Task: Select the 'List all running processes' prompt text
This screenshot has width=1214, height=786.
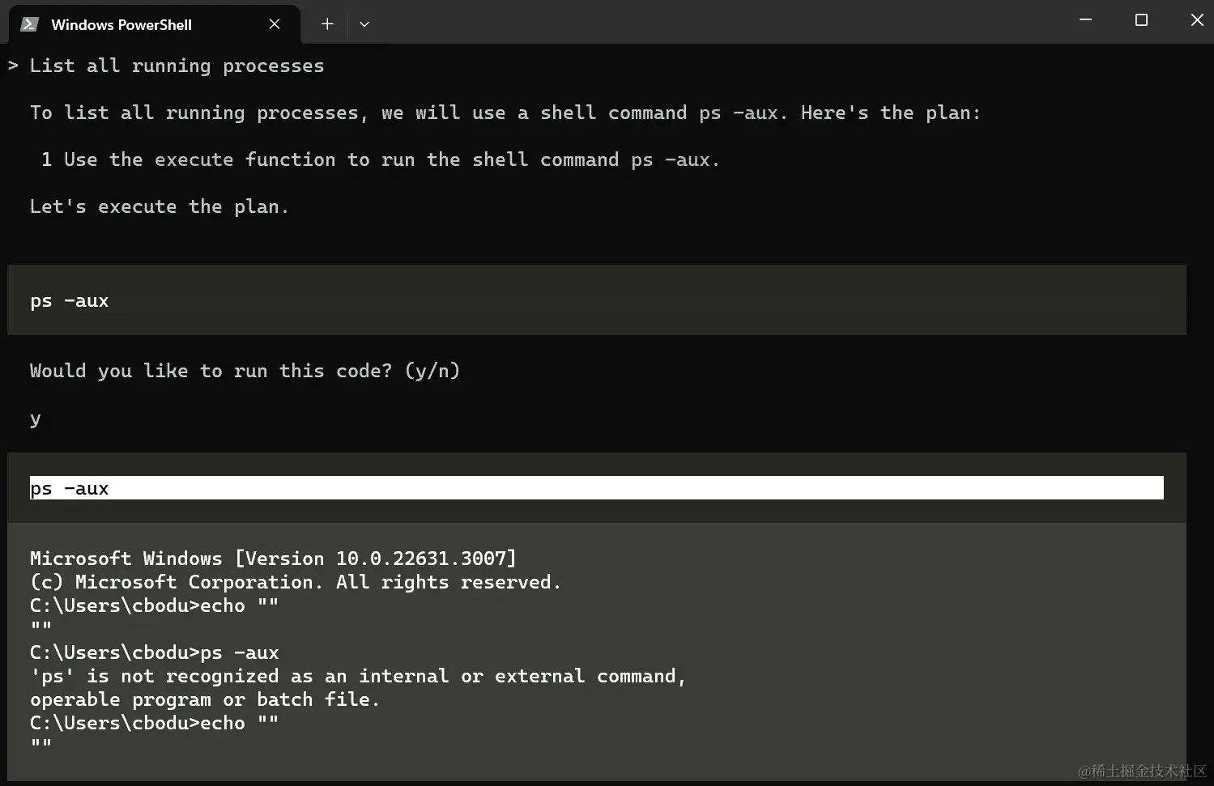Action: tap(177, 66)
